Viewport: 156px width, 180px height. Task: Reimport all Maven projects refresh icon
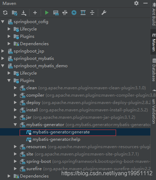click(5, 13)
